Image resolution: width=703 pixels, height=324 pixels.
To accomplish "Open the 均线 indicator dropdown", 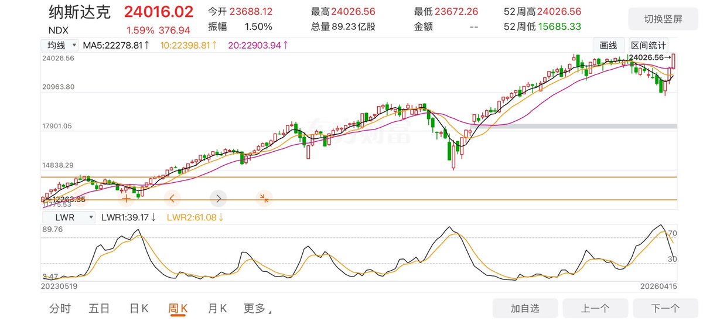I will tap(60, 45).
